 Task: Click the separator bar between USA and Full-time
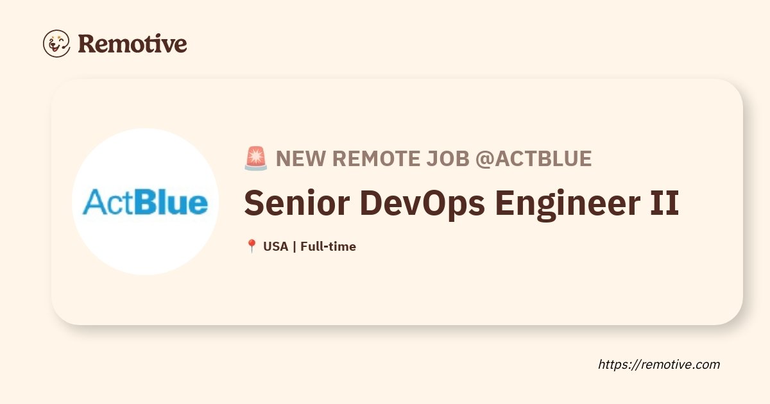pyautogui.click(x=294, y=246)
